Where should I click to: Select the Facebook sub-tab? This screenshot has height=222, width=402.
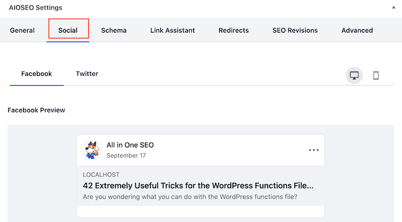[x=37, y=74]
